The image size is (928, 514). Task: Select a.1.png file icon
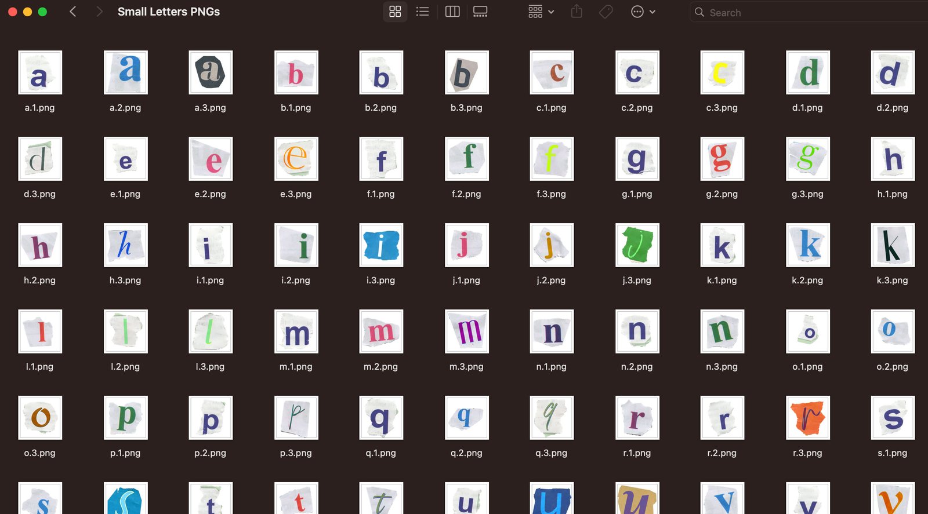point(40,72)
